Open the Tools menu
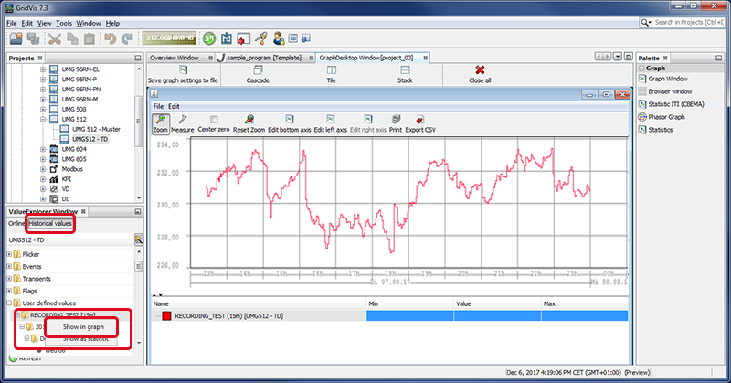 [x=64, y=22]
